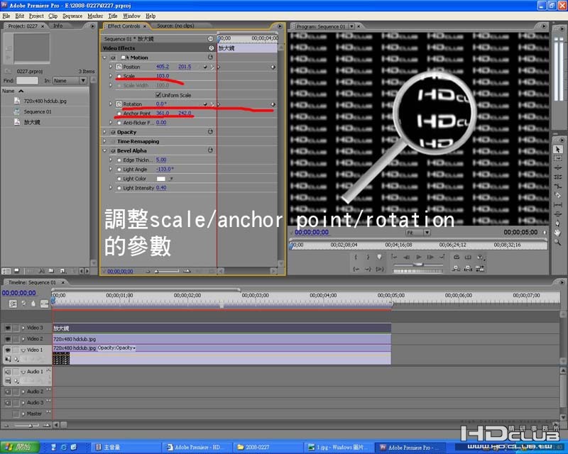Click the Light Color white swatch
568x454 pixels.
161,179
